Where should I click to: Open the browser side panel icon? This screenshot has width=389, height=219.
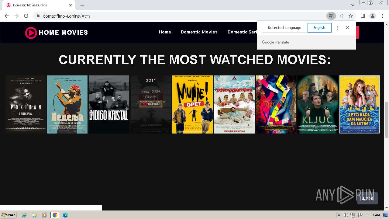coord(363,16)
